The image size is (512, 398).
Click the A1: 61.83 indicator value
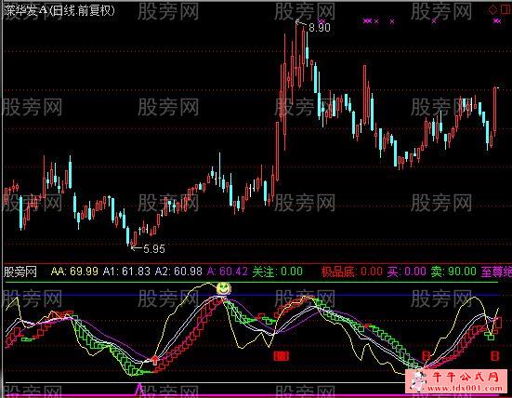126,272
